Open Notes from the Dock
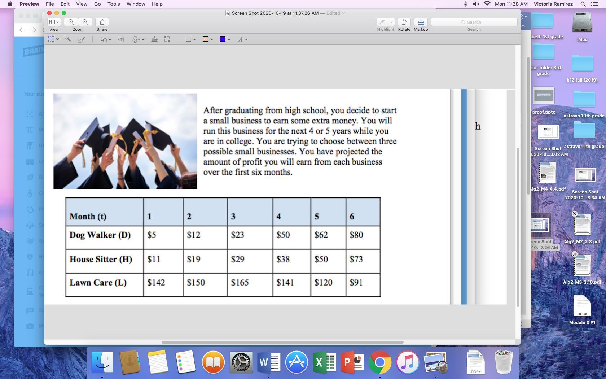This screenshot has width=606, height=379. click(x=157, y=362)
